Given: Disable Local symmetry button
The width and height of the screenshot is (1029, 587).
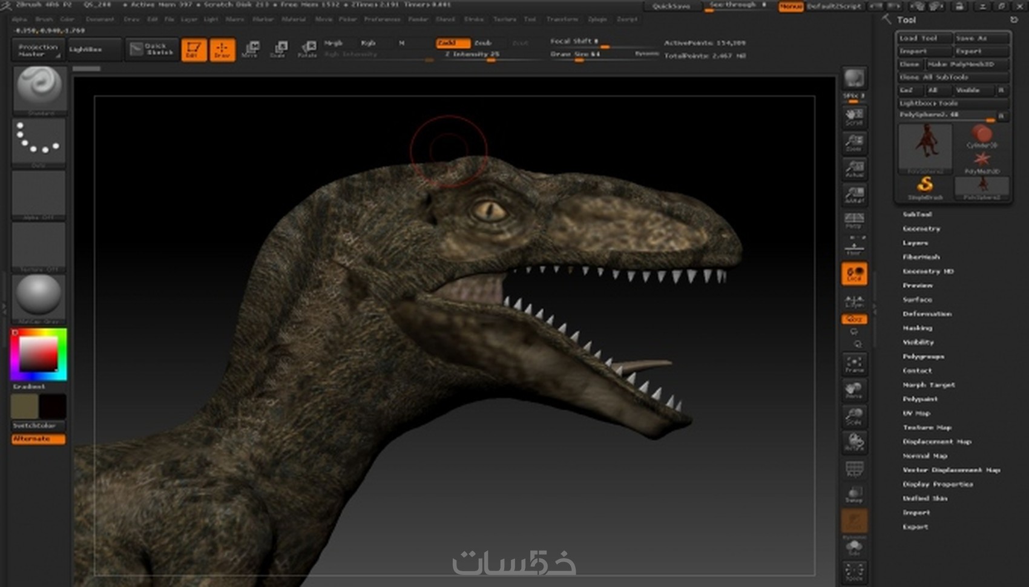Looking at the screenshot, I should tap(854, 274).
